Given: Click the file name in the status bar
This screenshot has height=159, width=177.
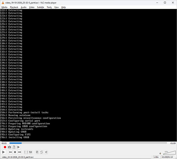Looking at the screenshot, I should point(18,157).
